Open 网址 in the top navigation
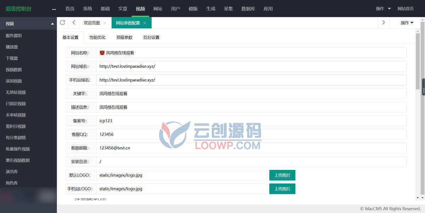The image size is (425, 213). (158, 8)
